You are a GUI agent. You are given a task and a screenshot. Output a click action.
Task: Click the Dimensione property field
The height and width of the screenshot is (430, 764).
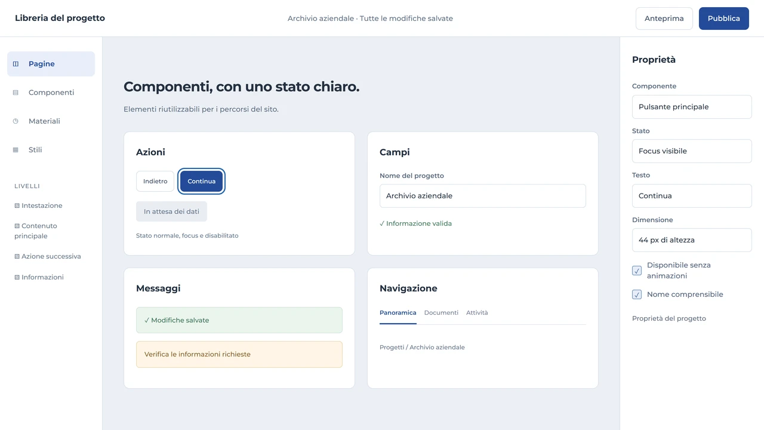click(x=692, y=240)
